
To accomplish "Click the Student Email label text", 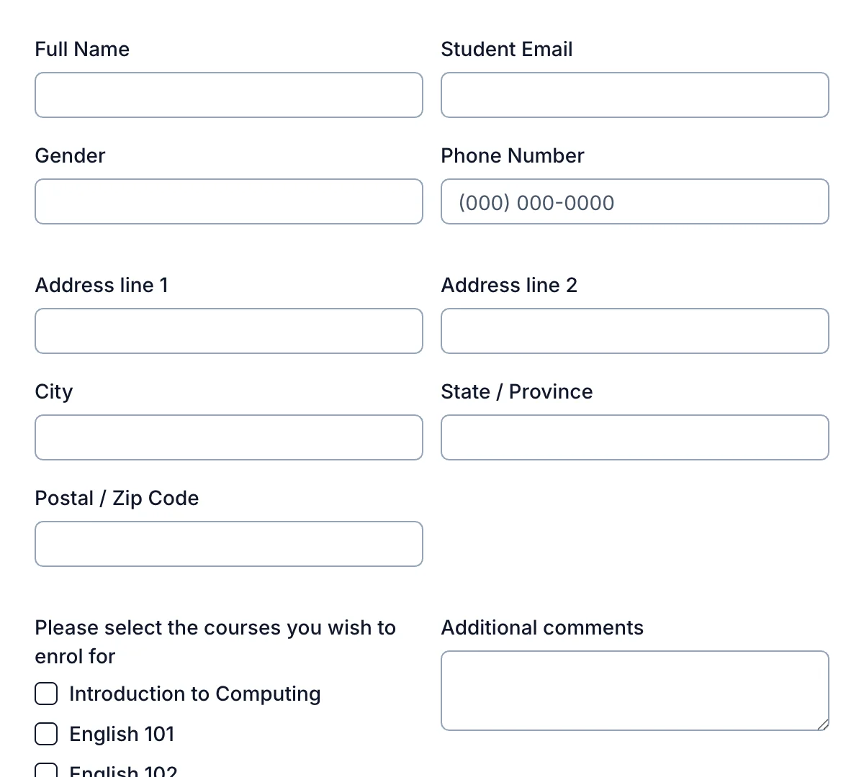I will 506,49.
